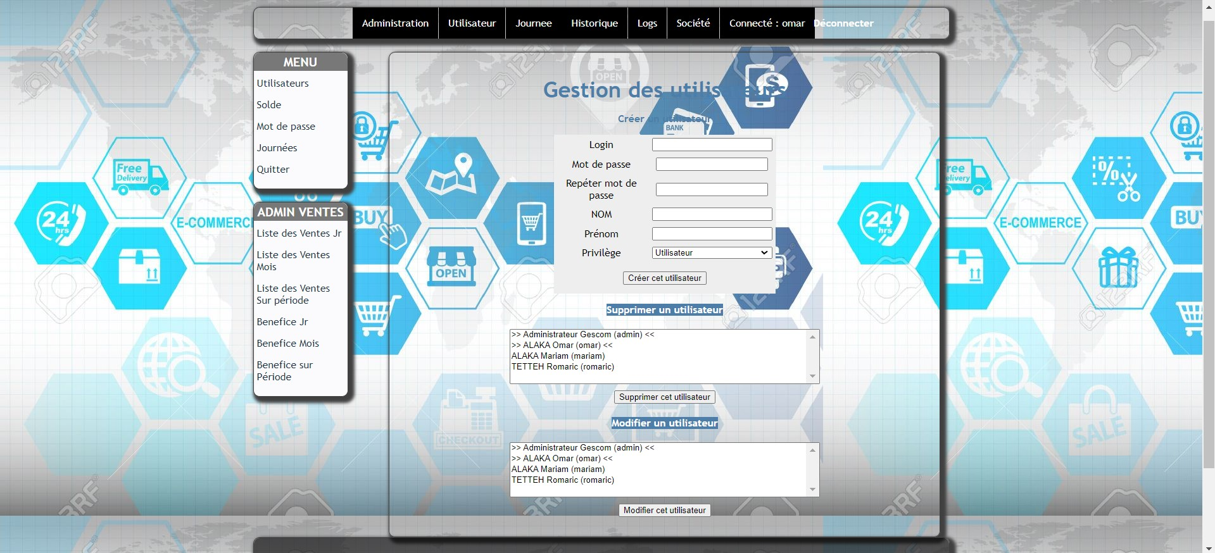Viewport: 1215px width, 553px height.
Task: Open Liste des Ventes Jr
Action: (299, 233)
